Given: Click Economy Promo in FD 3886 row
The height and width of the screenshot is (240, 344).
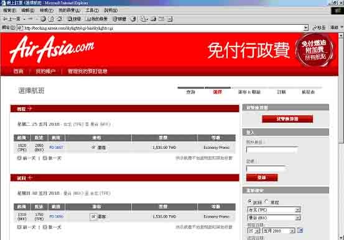Looking at the screenshot, I should tap(216, 216).
